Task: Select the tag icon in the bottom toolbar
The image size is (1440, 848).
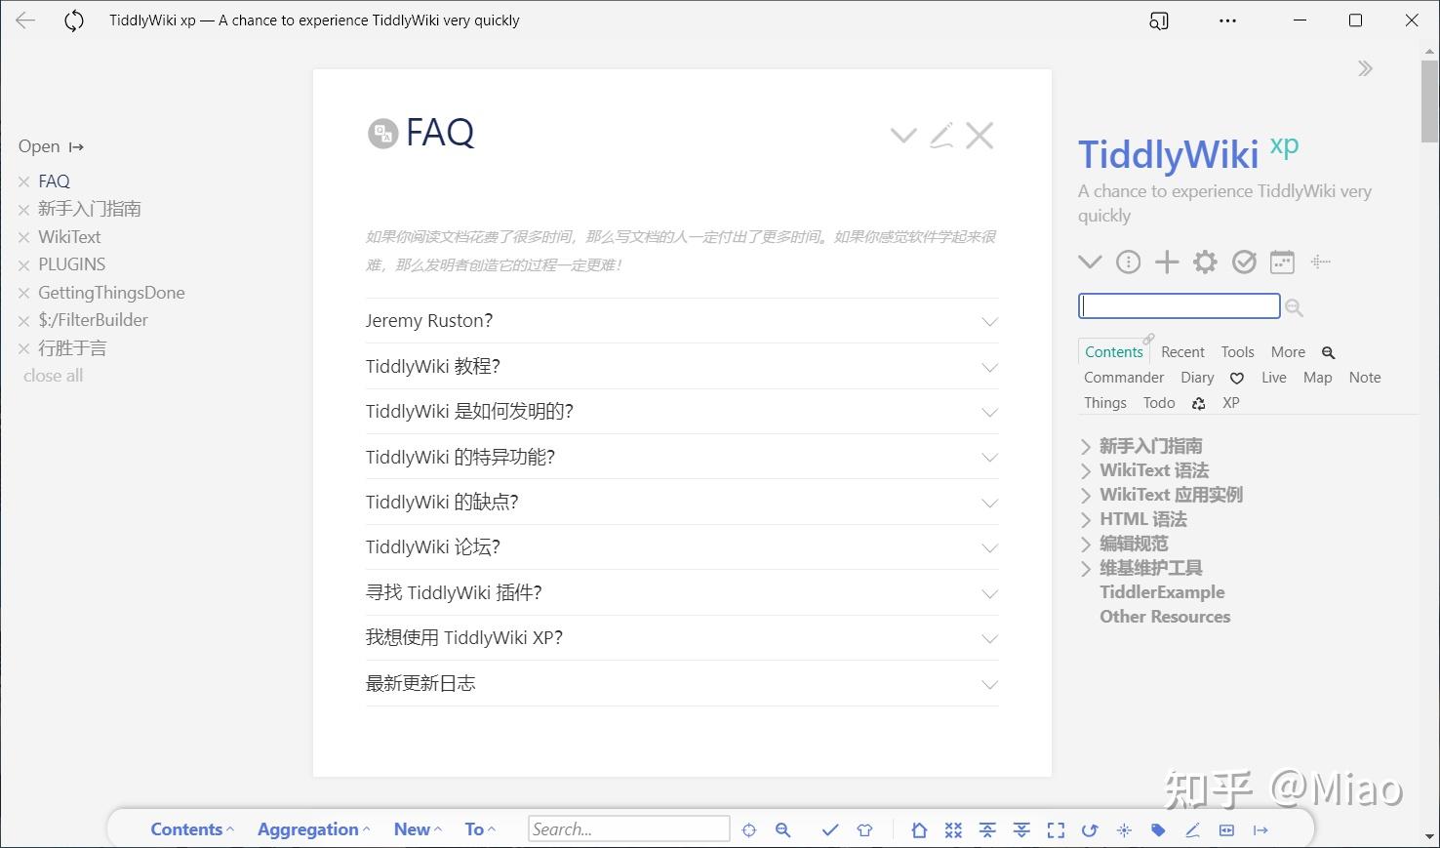Action: click(x=1158, y=829)
